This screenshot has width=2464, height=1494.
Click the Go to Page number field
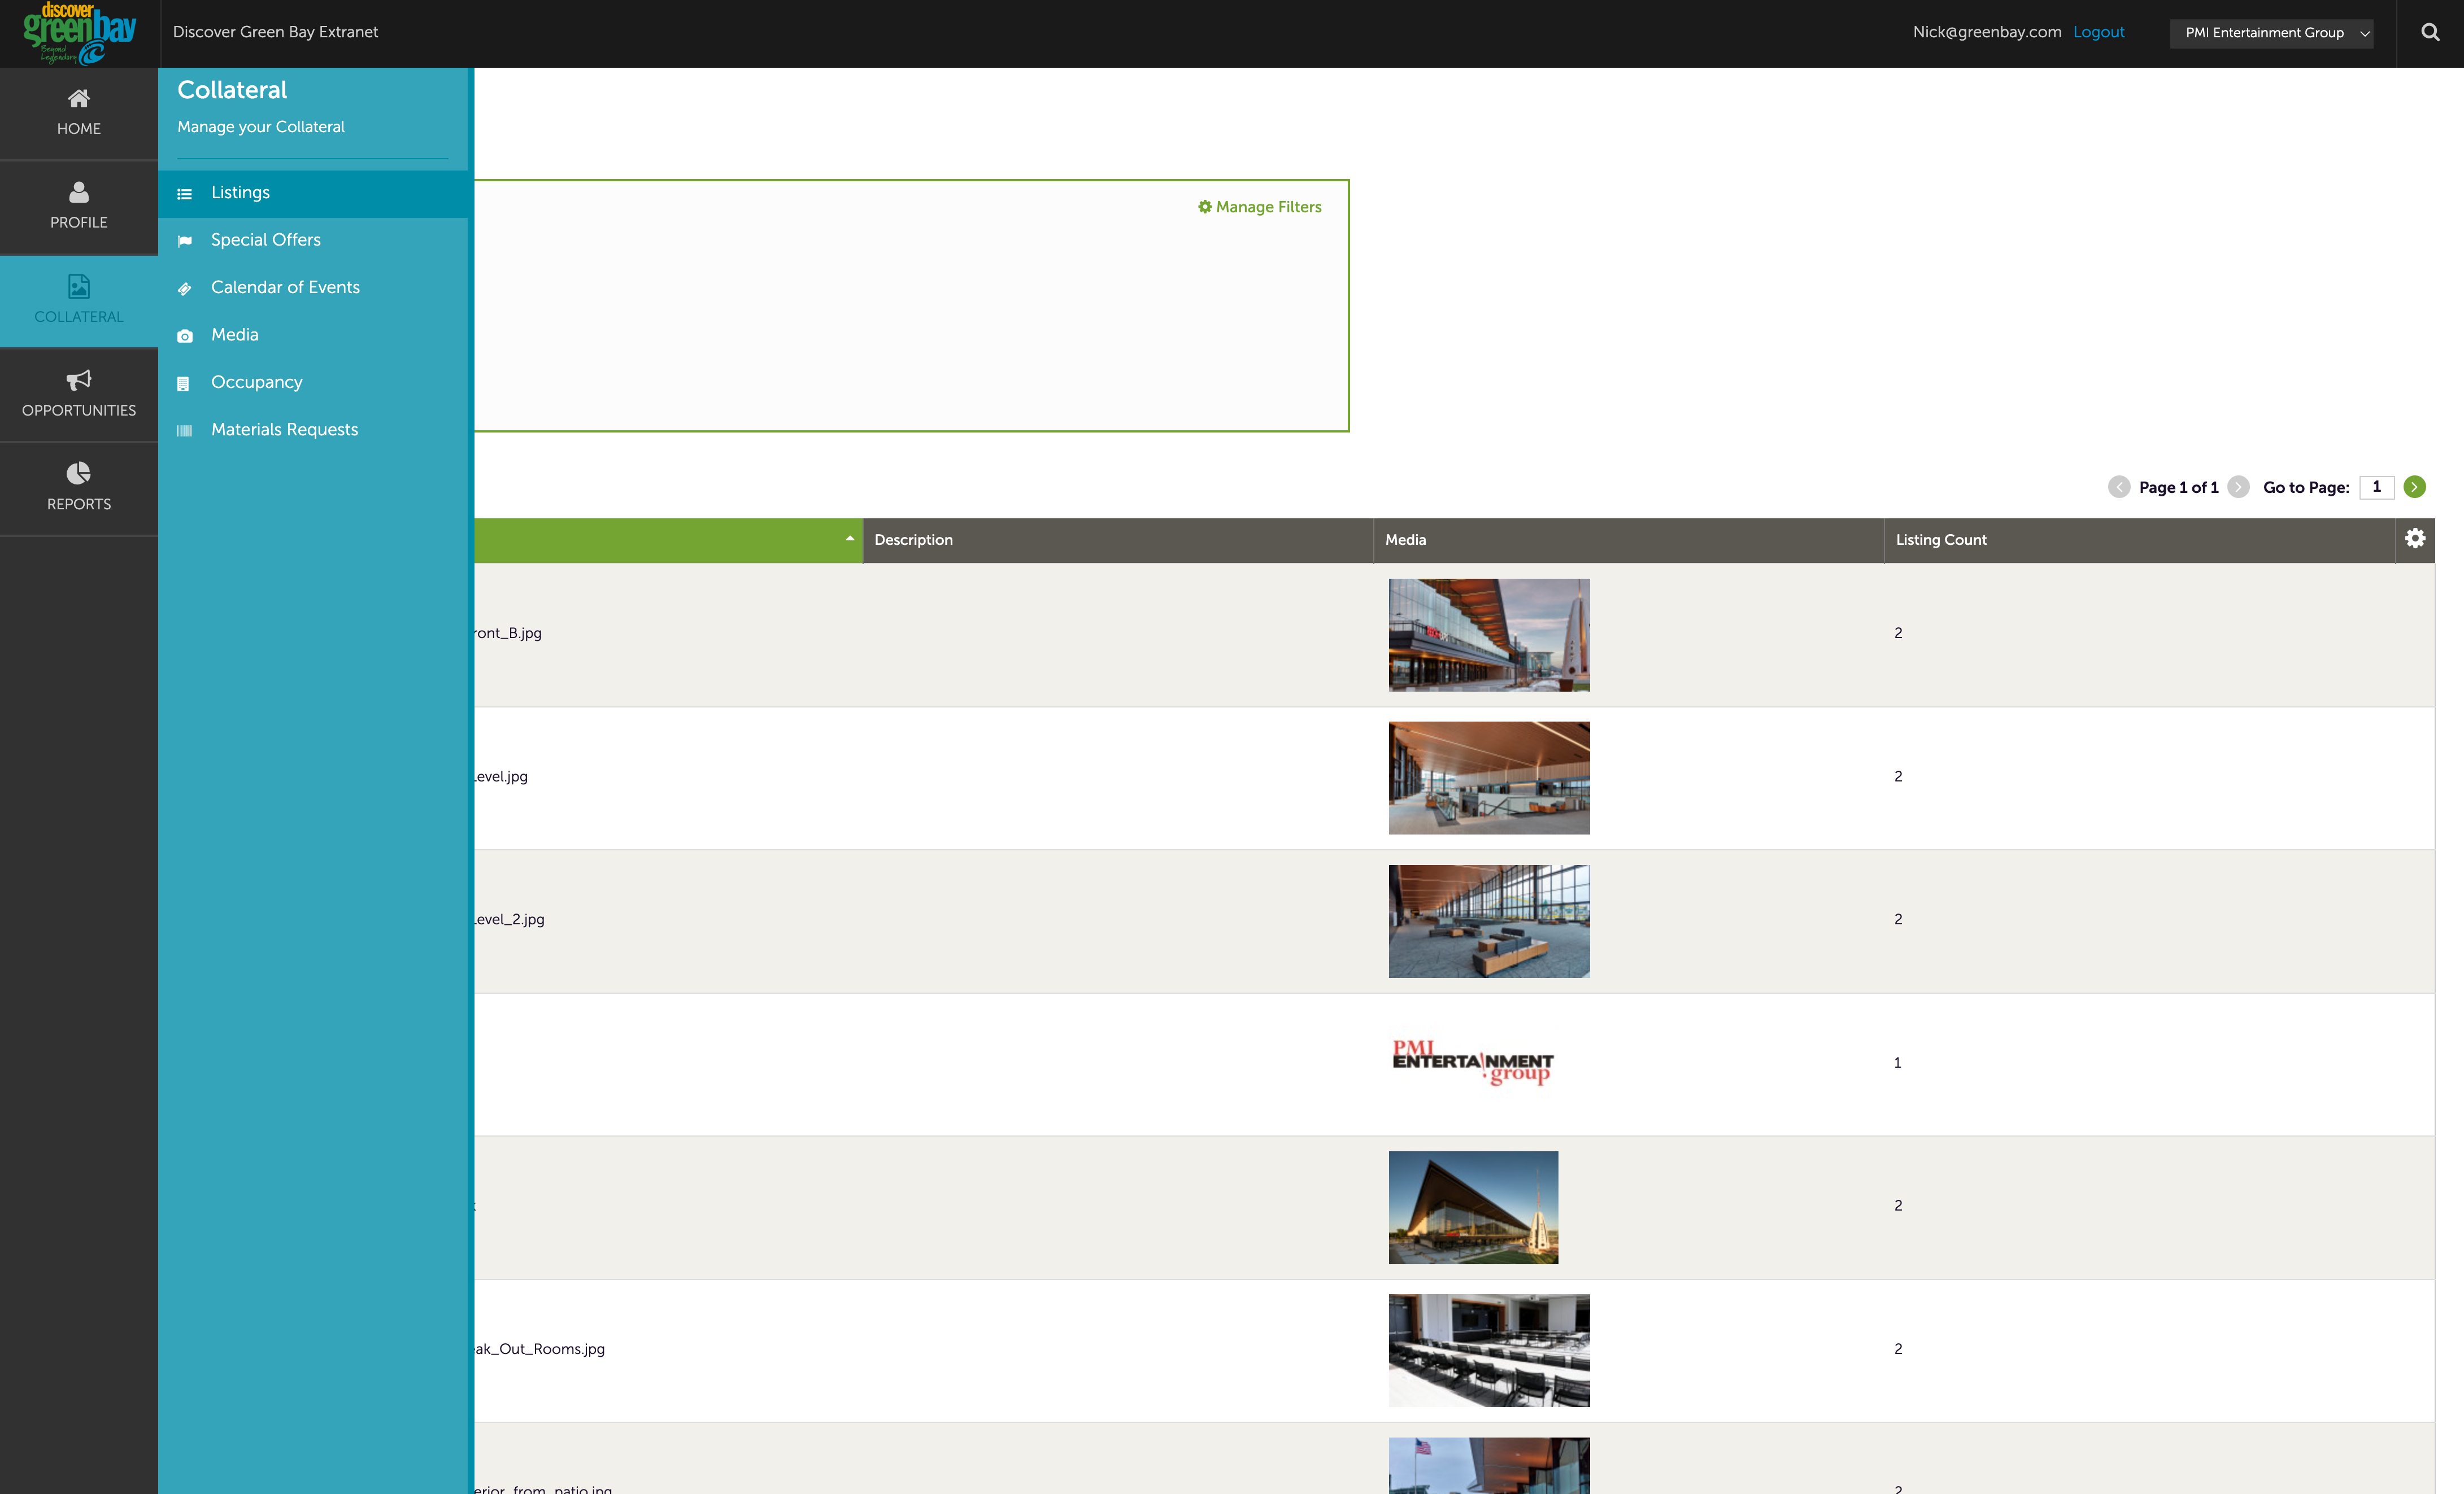coord(2376,487)
